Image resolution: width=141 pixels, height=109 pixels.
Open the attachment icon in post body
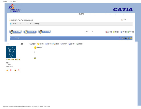point(35,58)
